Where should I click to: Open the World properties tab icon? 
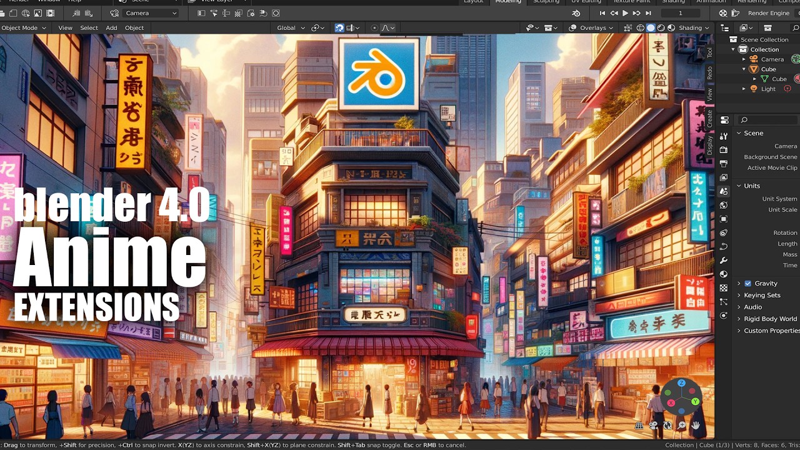click(724, 205)
